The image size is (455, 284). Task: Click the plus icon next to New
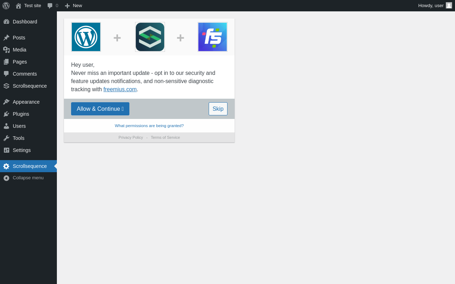pos(67,6)
